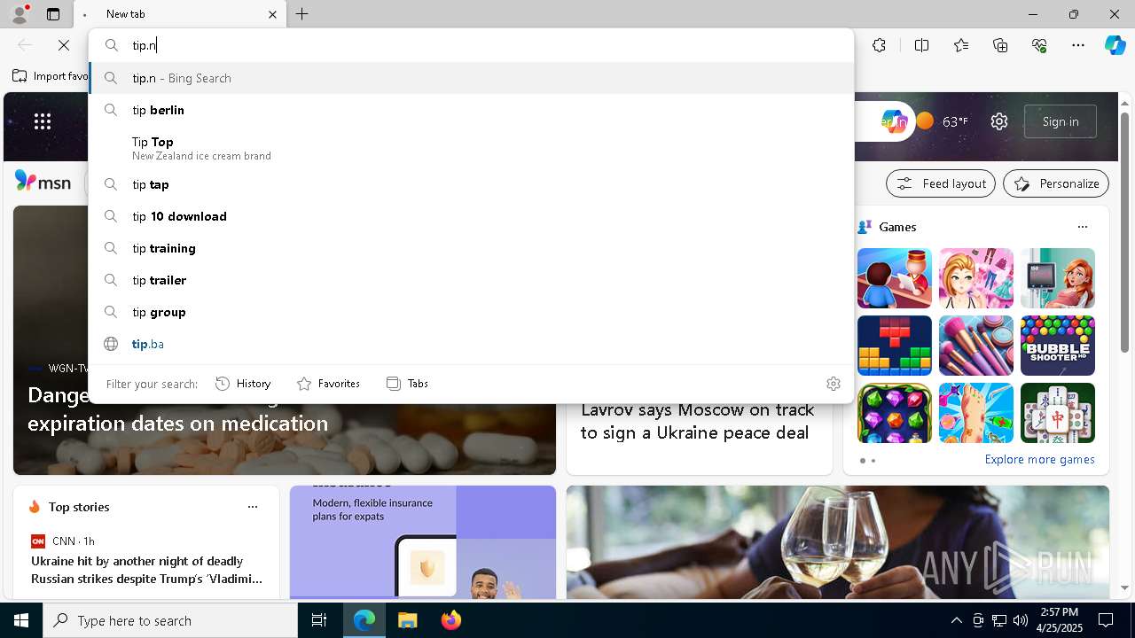
Task: Open the block puzzle game thumbnail
Action: 895,346
